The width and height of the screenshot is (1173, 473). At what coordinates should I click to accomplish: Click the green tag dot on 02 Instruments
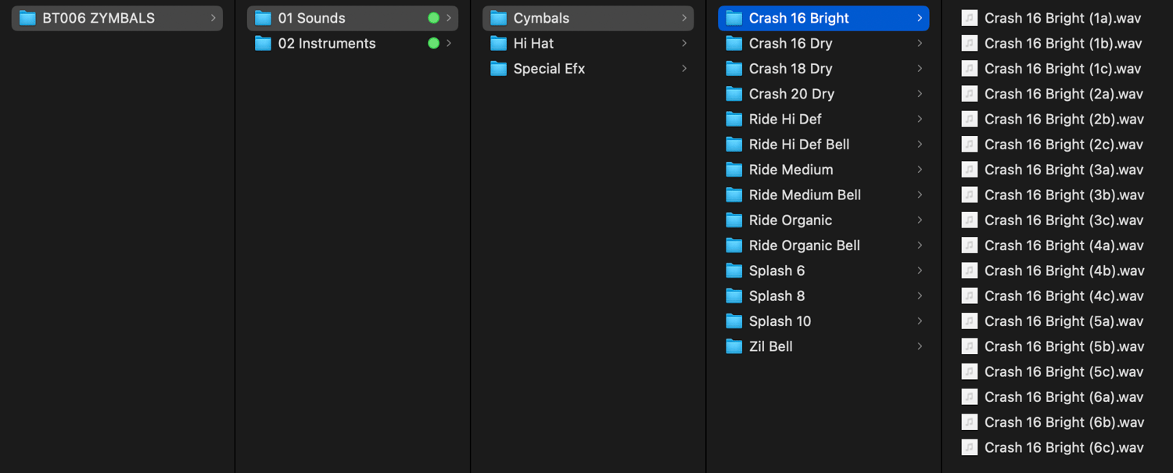pos(433,44)
